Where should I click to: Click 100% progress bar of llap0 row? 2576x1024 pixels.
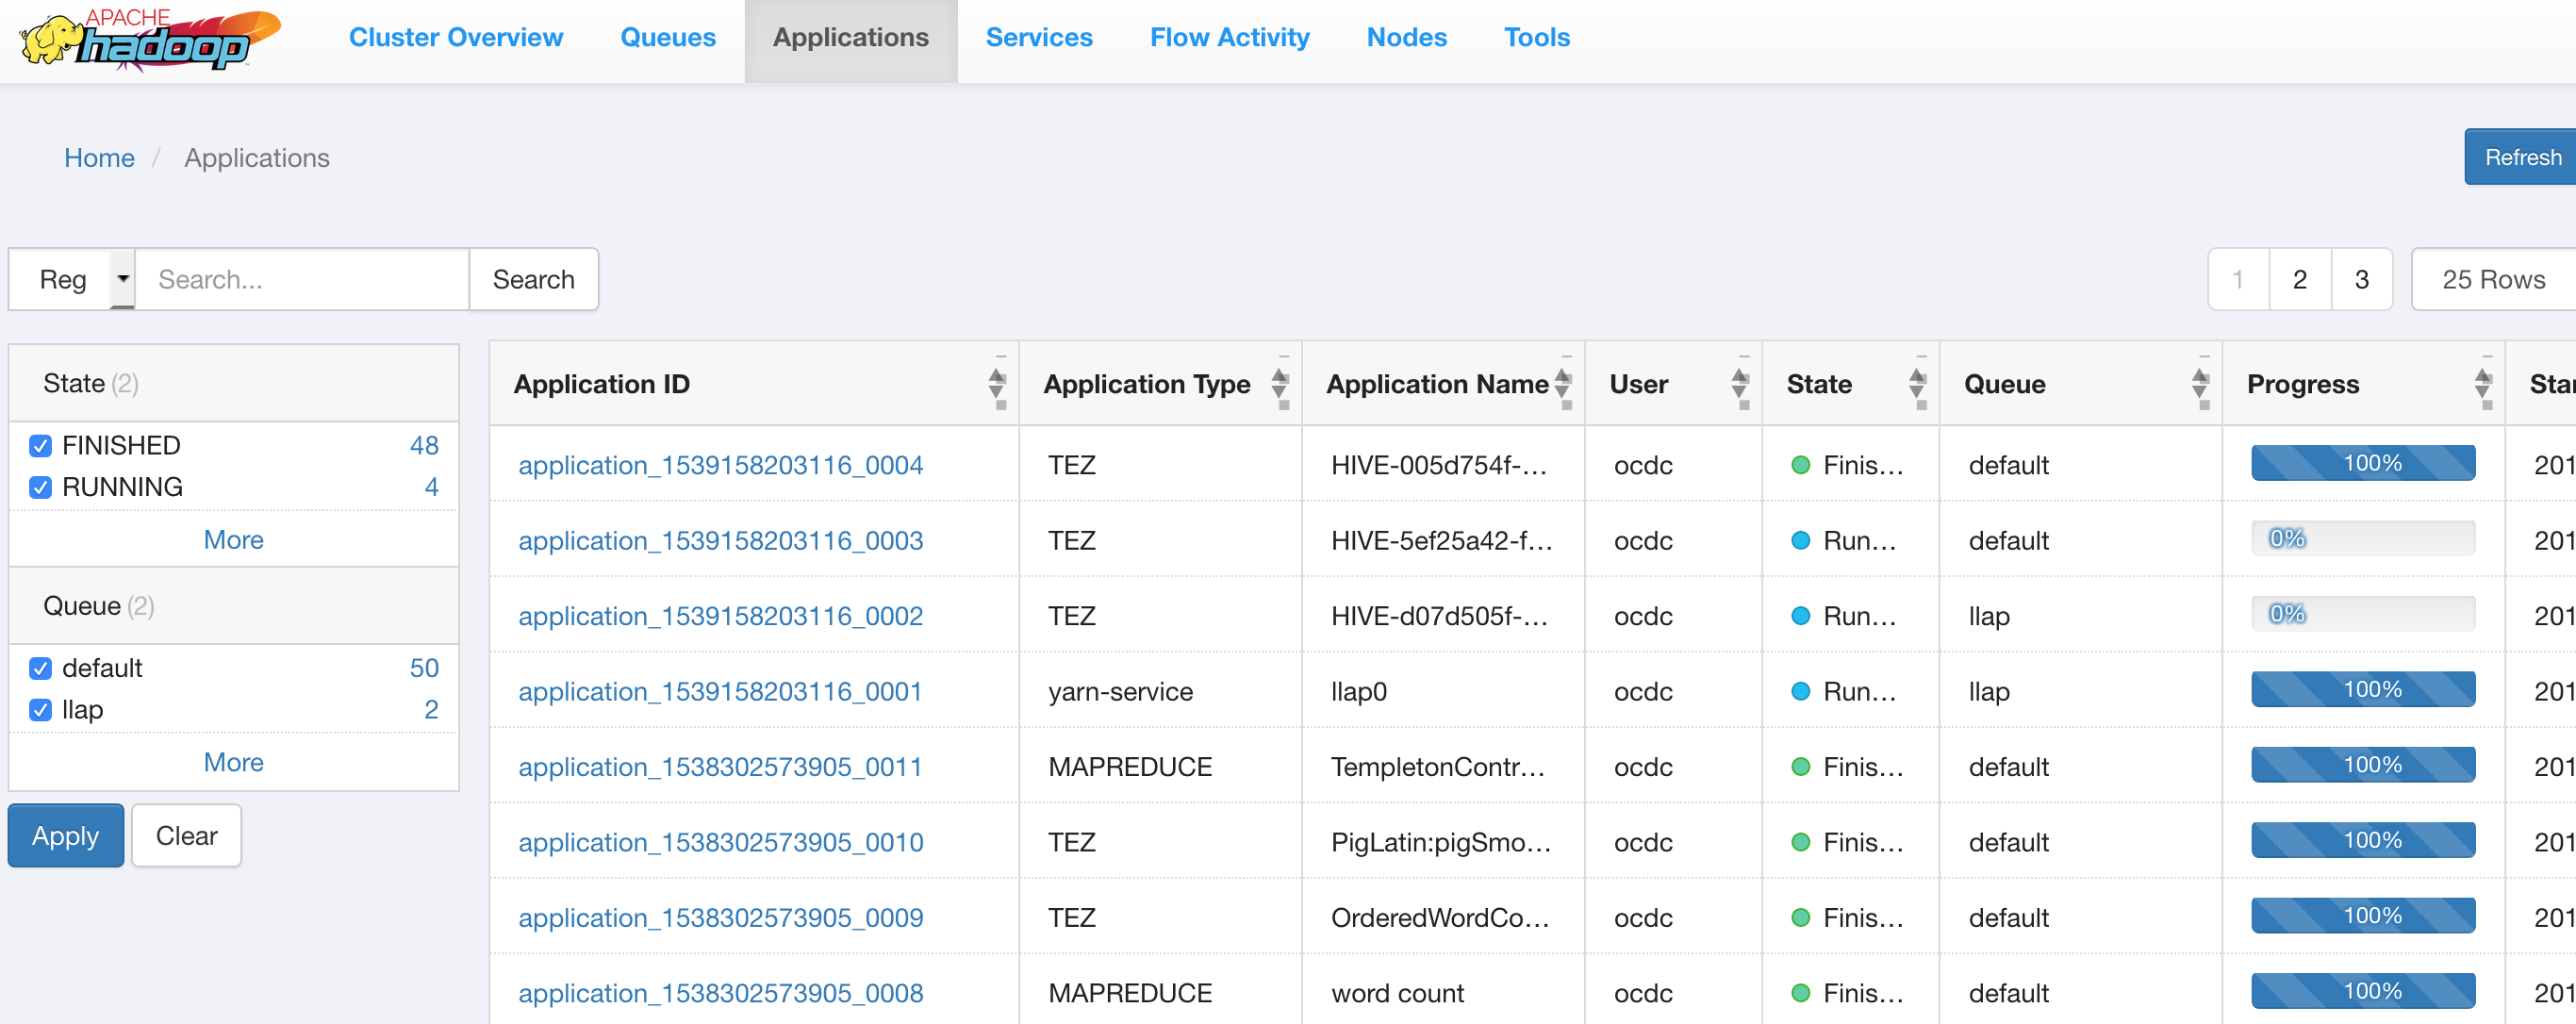coord(2363,689)
